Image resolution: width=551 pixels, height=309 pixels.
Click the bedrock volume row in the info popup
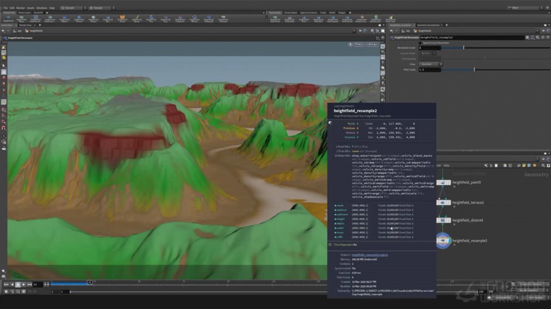(373, 210)
